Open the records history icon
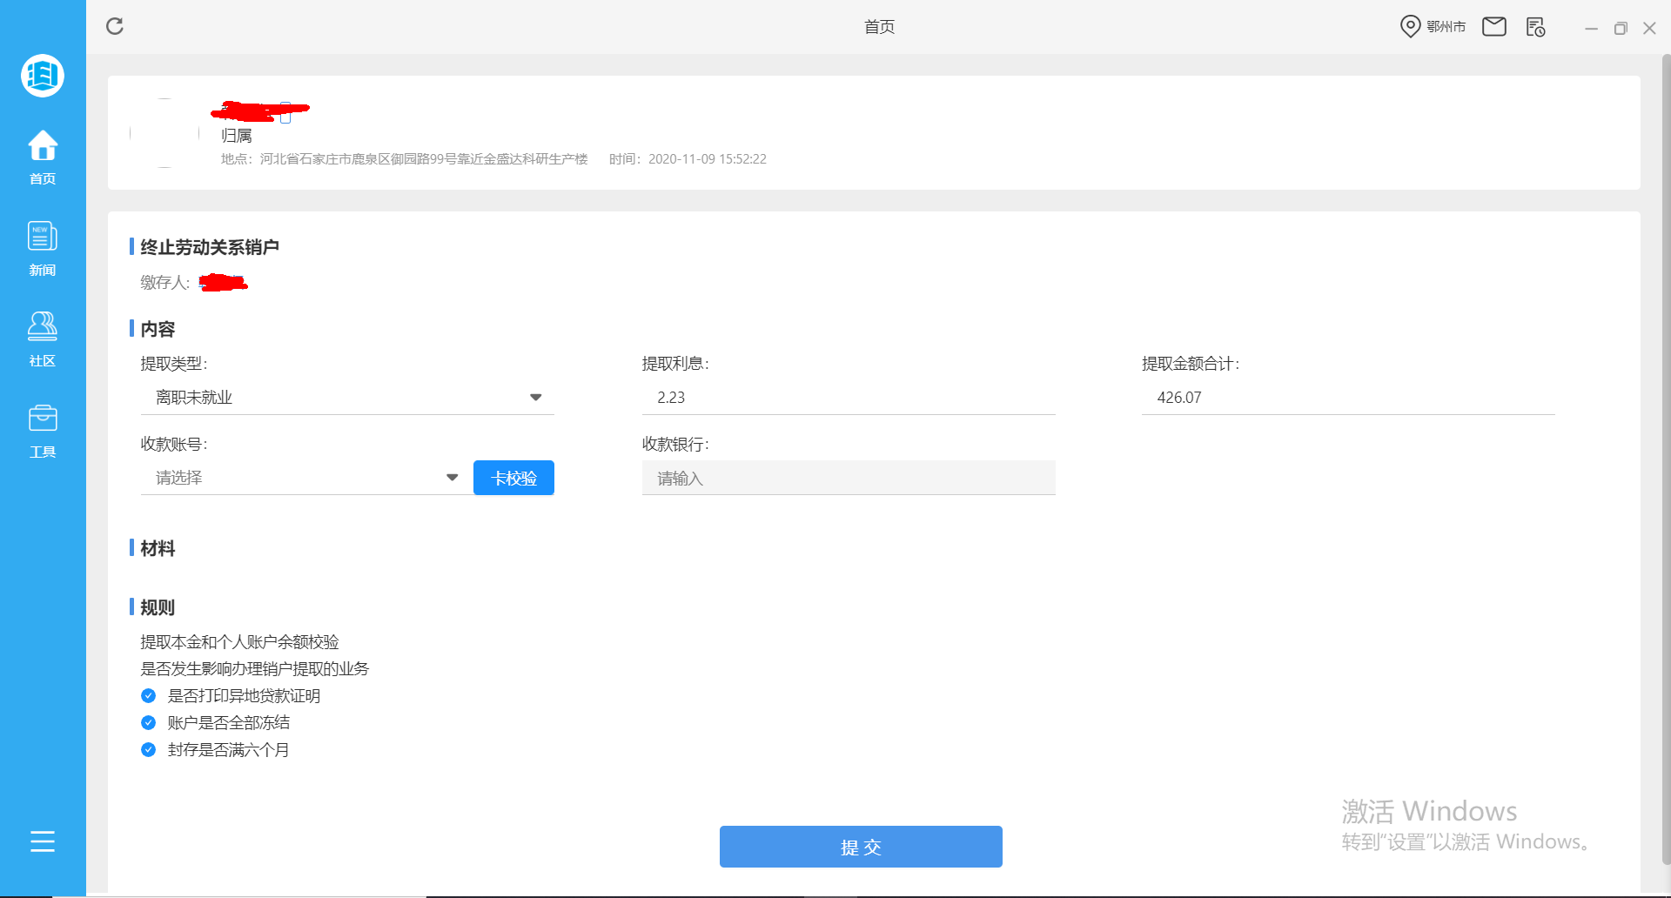This screenshot has width=1671, height=898. [1535, 27]
